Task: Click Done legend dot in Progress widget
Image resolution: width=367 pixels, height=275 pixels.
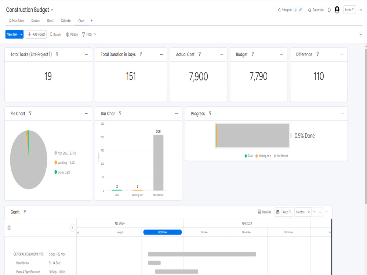Action: (x=246, y=156)
